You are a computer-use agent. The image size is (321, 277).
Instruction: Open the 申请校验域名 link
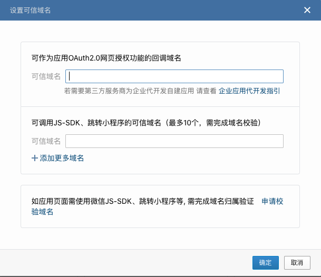pos(273,201)
